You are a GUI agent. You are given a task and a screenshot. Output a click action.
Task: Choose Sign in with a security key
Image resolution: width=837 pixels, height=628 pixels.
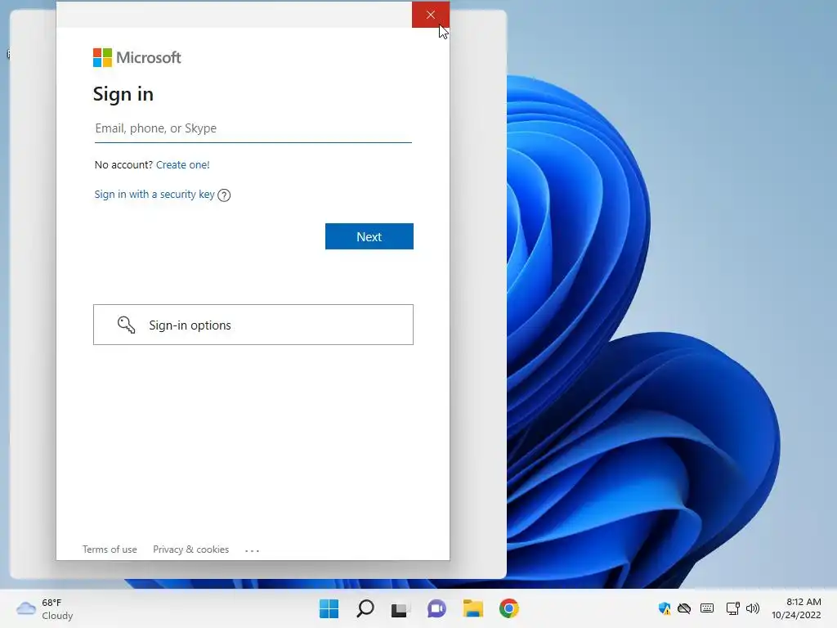(154, 195)
